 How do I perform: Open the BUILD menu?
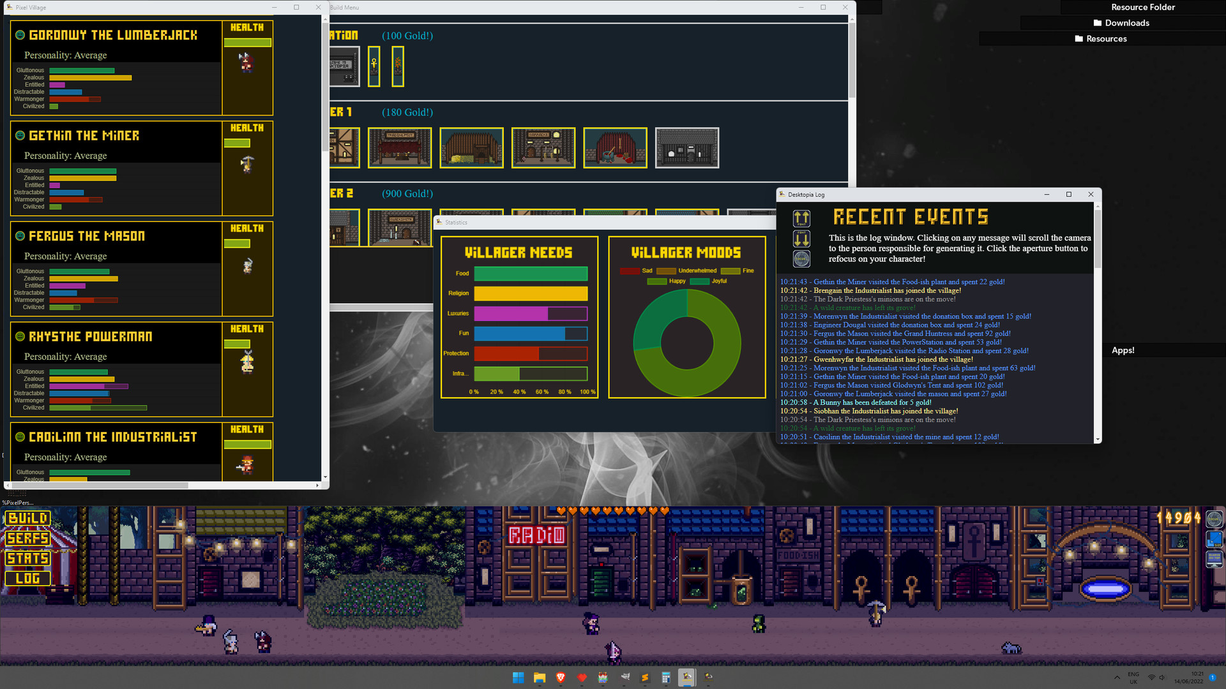(27, 519)
